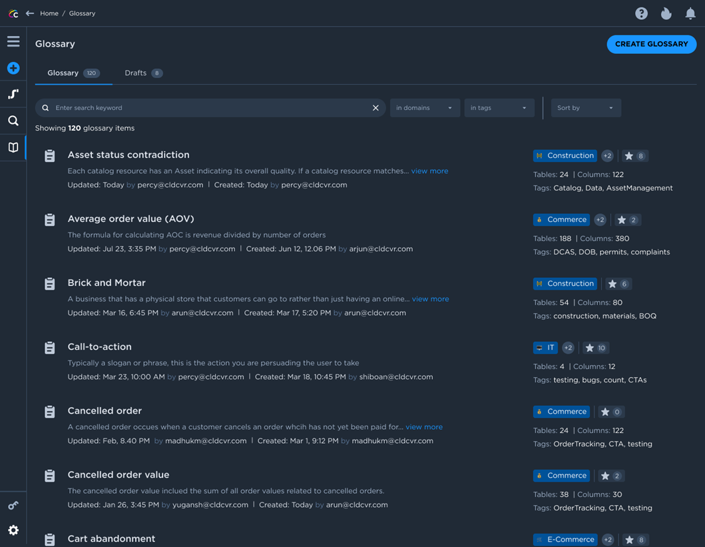Click clipboard icon for Average order value
This screenshot has width=705, height=547.
[49, 219]
